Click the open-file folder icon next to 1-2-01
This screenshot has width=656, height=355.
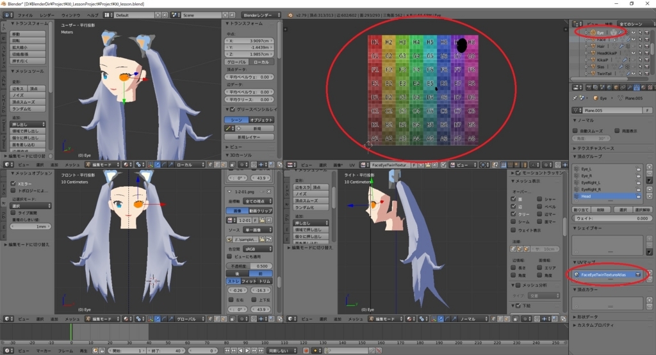[262, 220]
